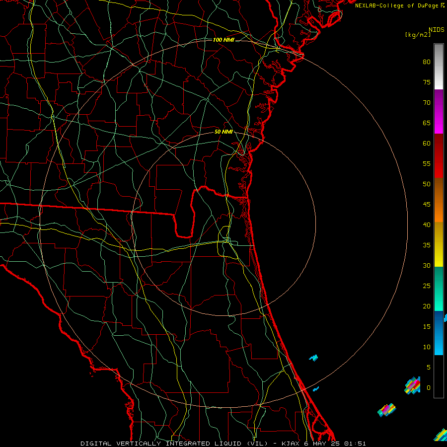The height and width of the screenshot is (447, 447).
Task: Pick the purple-magenta band of the color bar
Action: [x=439, y=111]
